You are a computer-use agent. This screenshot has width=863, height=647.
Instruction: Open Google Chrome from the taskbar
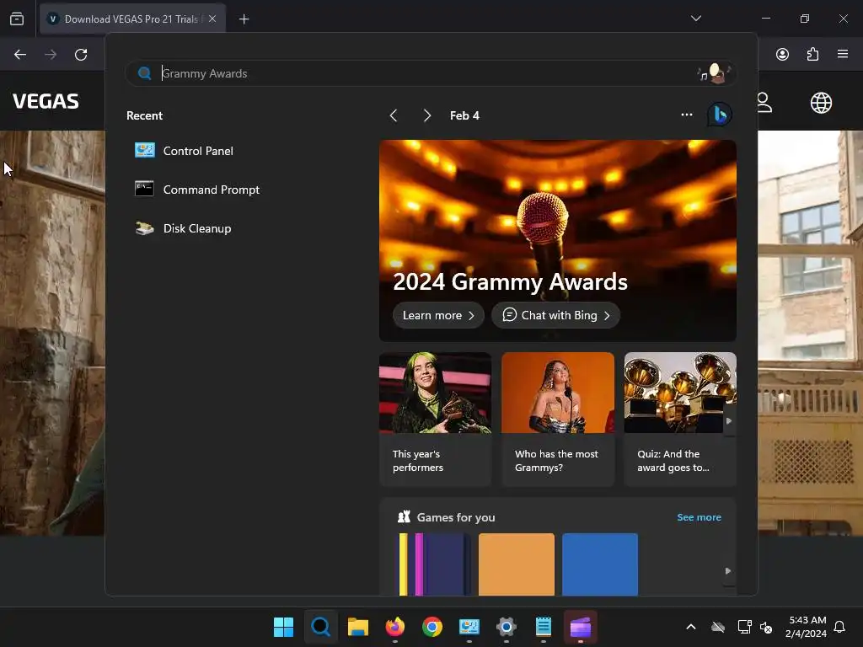point(432,627)
